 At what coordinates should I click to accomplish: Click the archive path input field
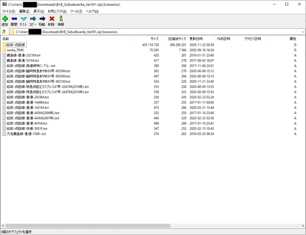point(153,32)
